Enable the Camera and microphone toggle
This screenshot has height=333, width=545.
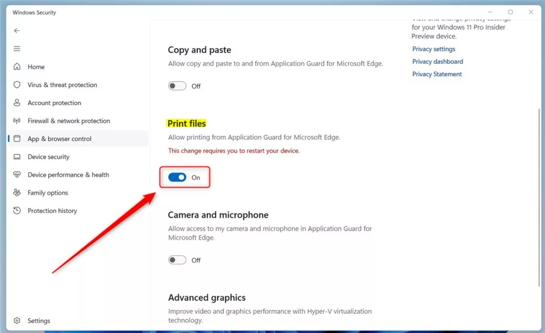pos(177,260)
